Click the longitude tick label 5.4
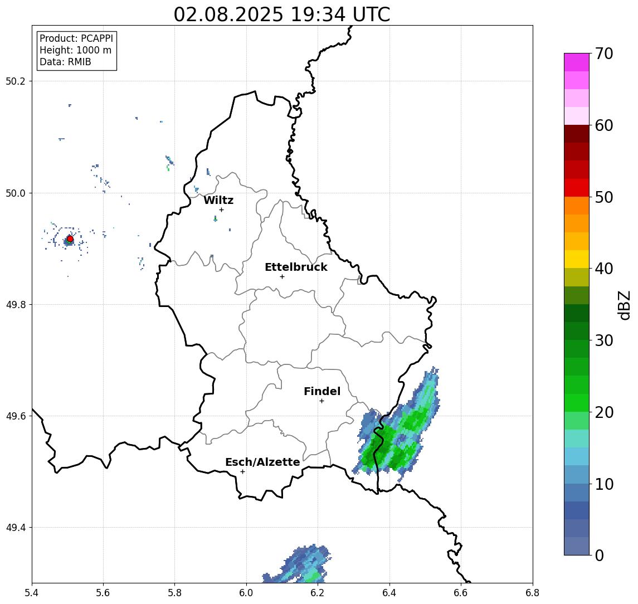 coord(32,593)
